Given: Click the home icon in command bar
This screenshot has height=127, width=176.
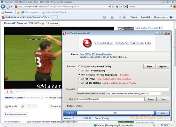Looking at the screenshot, I should [105, 17].
